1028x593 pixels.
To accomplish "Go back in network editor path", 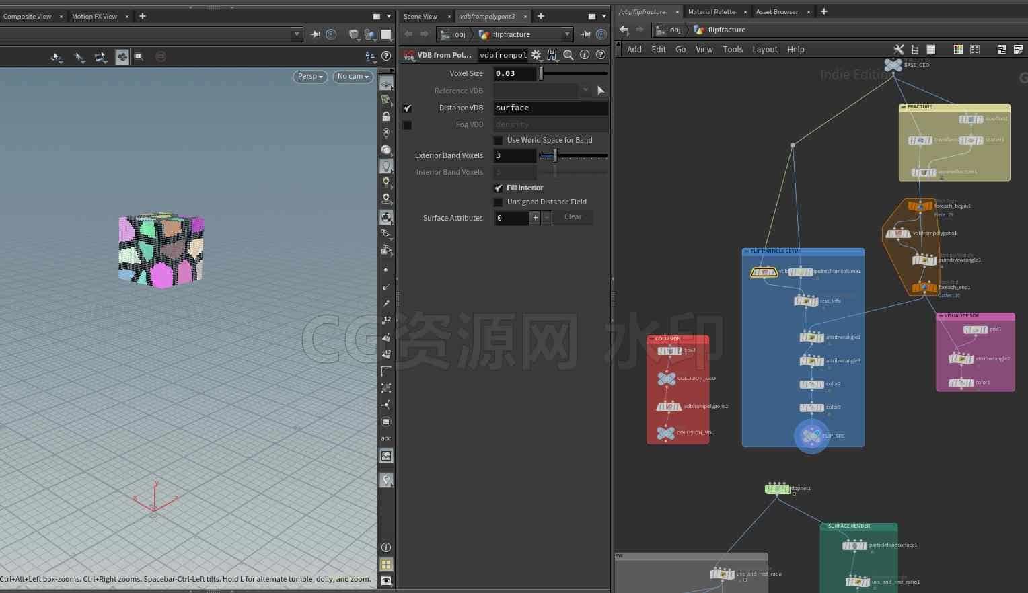I will pyautogui.click(x=624, y=30).
